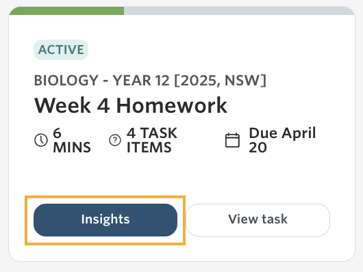This screenshot has height=272, width=363.
Task: Click the ACTIVE status badge
Action: coord(61,50)
